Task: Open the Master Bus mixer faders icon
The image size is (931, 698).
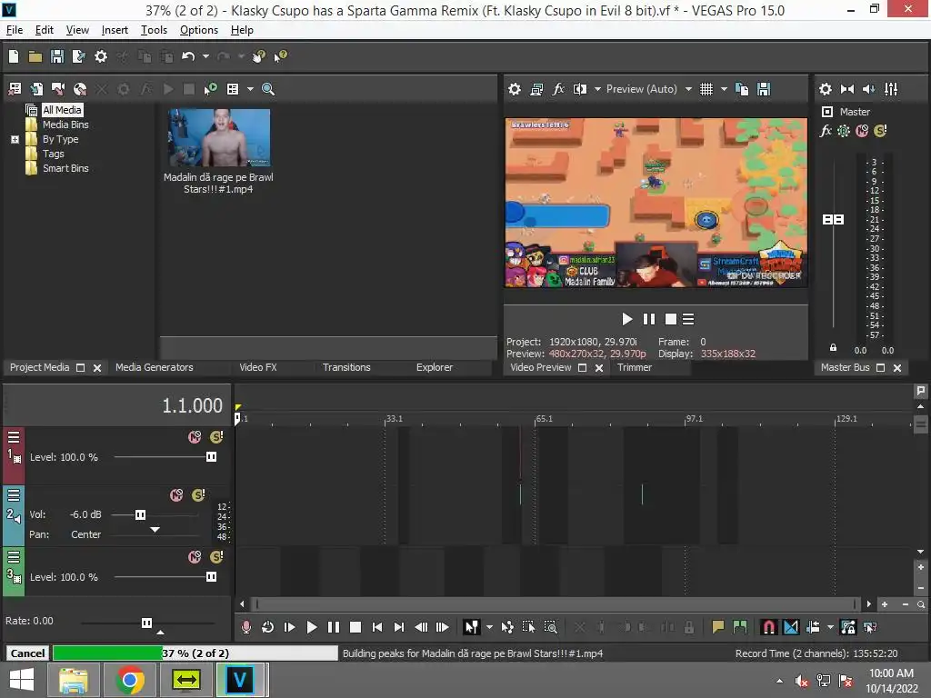Action: (891, 89)
